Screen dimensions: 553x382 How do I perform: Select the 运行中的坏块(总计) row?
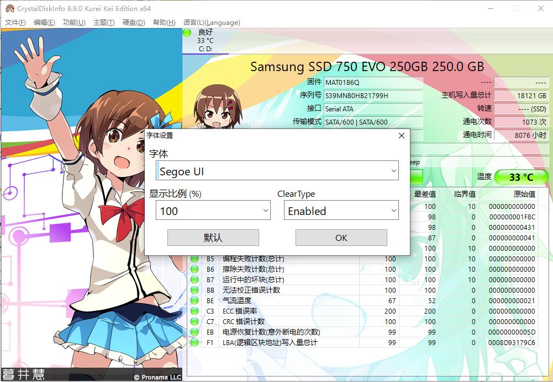tap(362, 279)
